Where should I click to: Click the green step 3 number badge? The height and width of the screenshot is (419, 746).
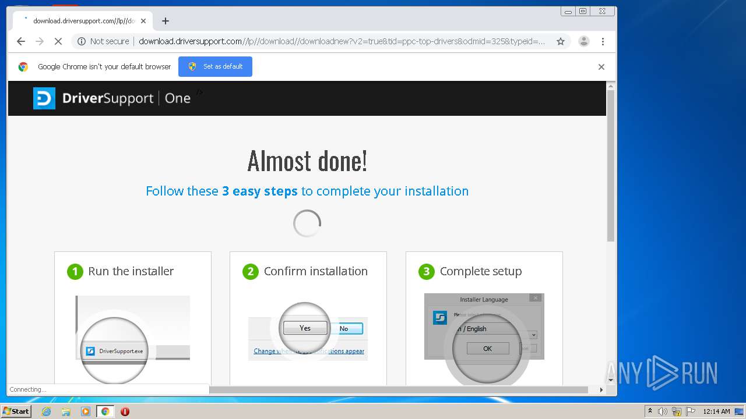427,271
